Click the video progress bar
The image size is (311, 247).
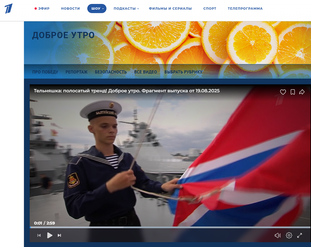pos(162,227)
